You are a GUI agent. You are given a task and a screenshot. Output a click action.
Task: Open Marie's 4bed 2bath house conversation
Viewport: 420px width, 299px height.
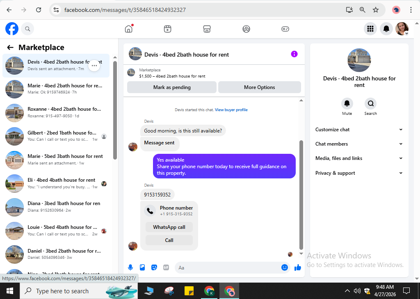pyautogui.click(x=56, y=89)
